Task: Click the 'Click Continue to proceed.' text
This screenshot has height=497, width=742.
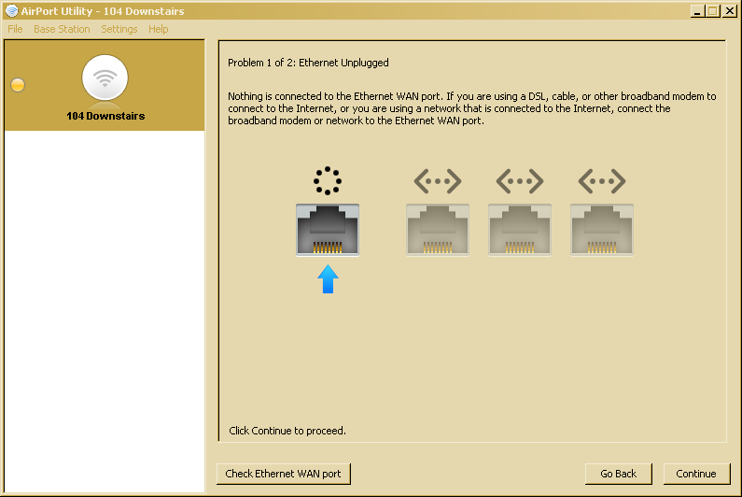Action: coord(287,431)
